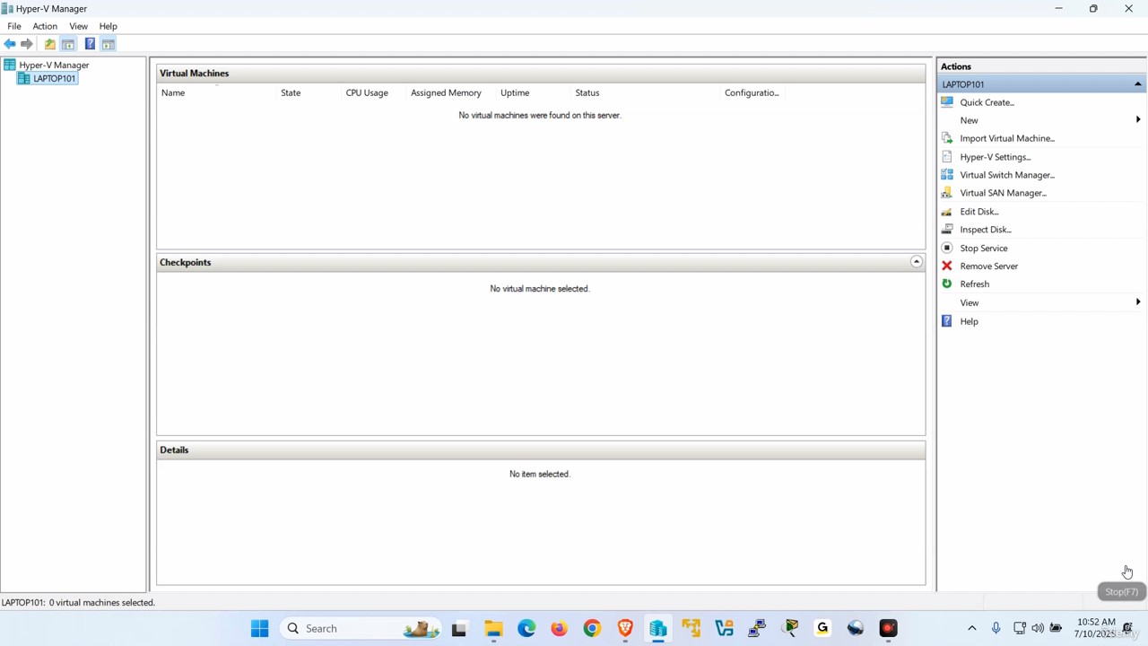
Task: Open Google Chrome from the taskbar
Action: coord(592,628)
